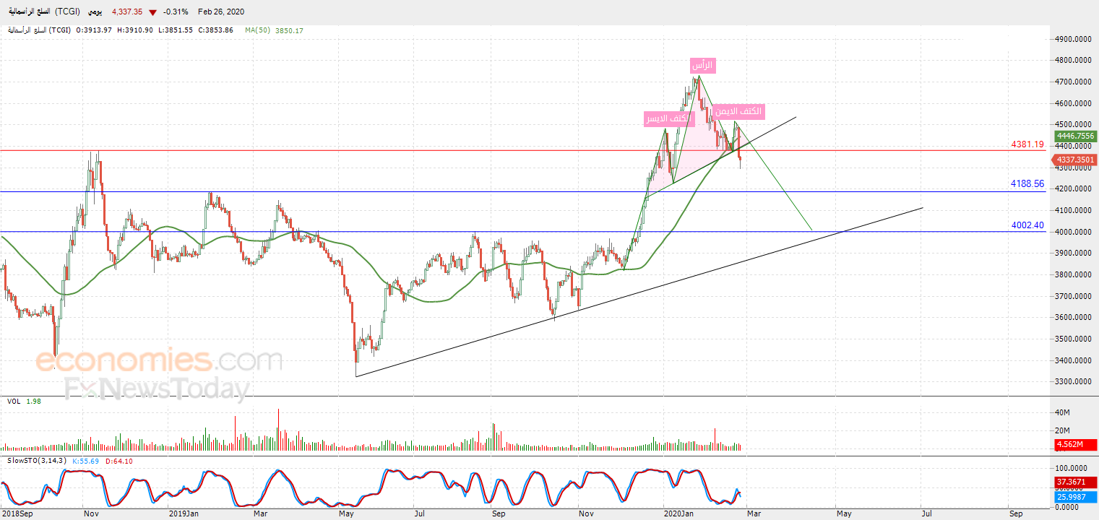Click the red 4337.3501 price tag
Image resolution: width=1099 pixels, height=520 pixels.
(1076, 160)
